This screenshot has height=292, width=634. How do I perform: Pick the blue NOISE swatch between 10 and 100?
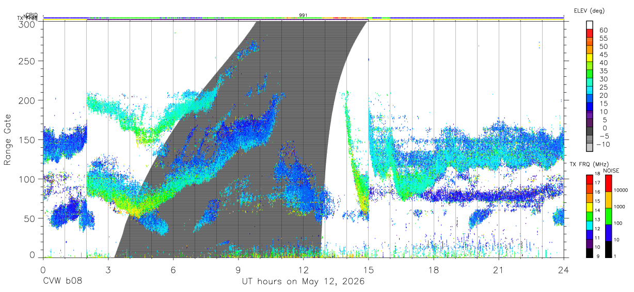pos(609,232)
